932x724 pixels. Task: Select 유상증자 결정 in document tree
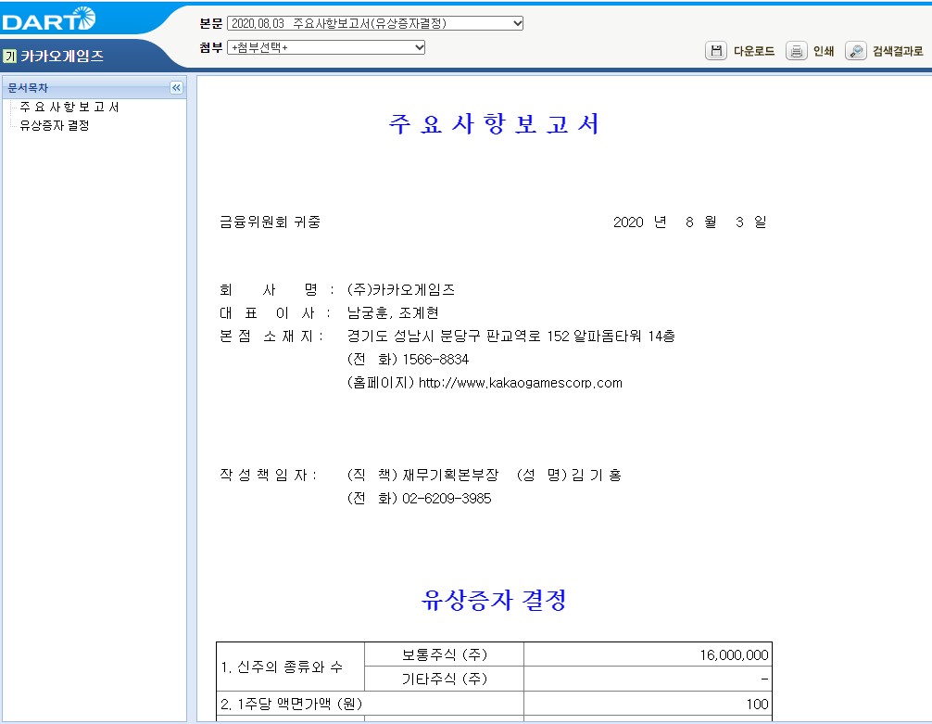54,125
